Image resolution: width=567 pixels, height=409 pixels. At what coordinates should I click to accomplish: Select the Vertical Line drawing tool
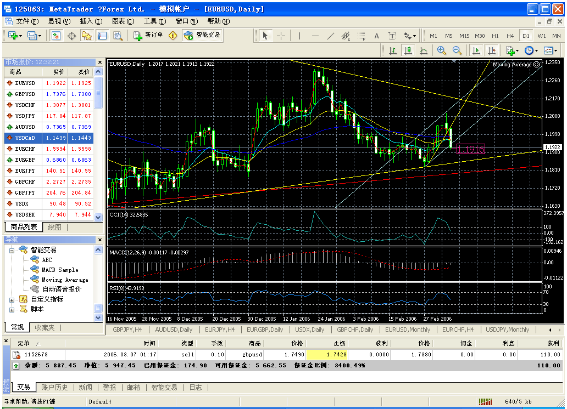(x=299, y=36)
